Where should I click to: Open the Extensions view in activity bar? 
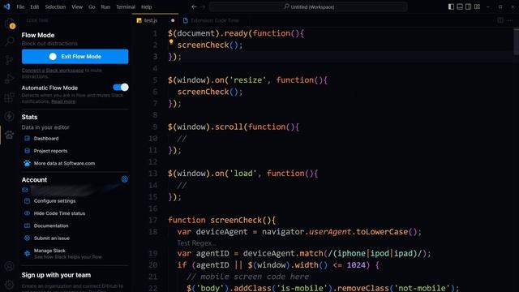pos(10,97)
